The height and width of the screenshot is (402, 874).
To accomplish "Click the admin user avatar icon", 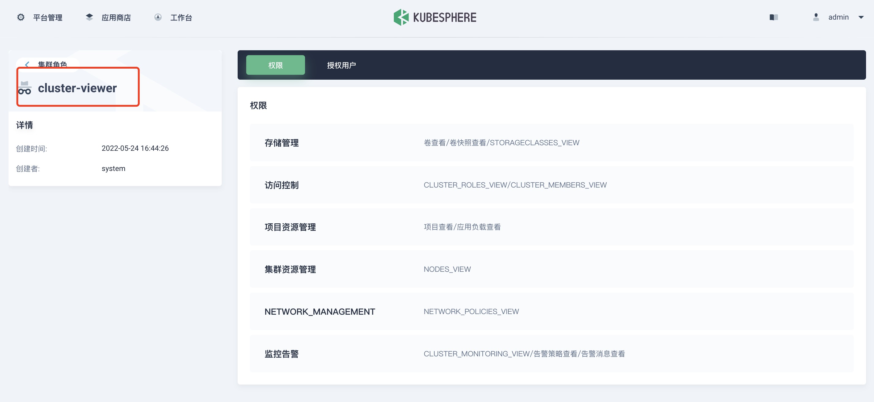I will pyautogui.click(x=816, y=17).
